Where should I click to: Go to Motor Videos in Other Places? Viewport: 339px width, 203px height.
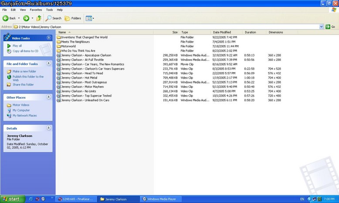click(x=21, y=105)
